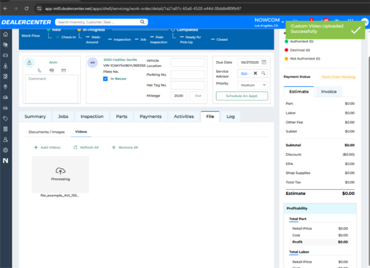
Task: Open the settings gear icon in sidebar
Action: point(5,150)
